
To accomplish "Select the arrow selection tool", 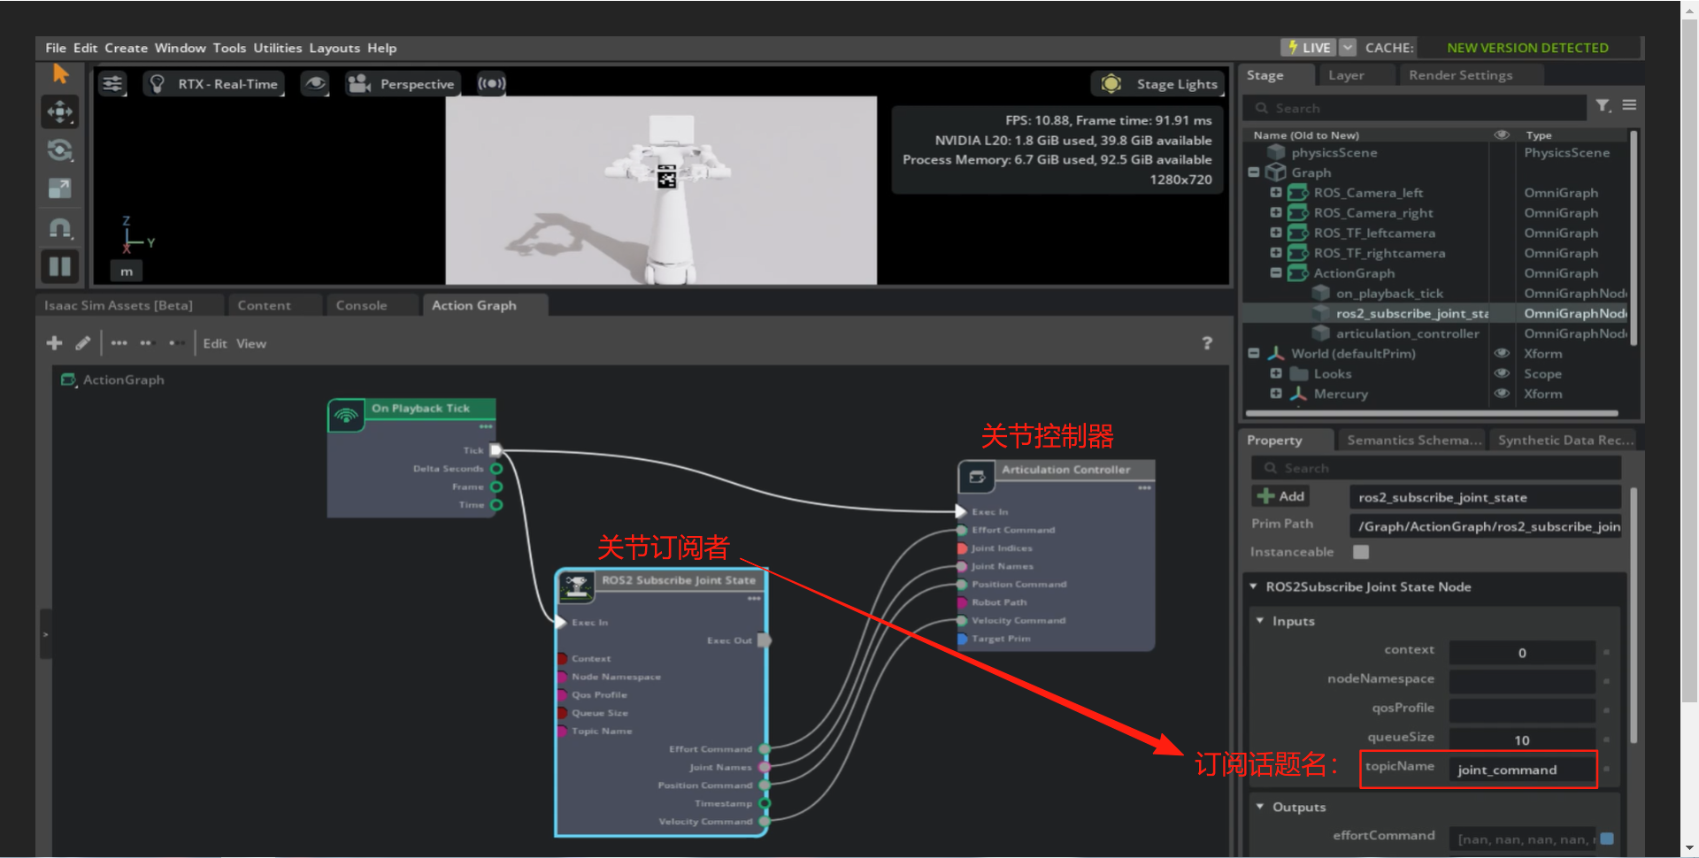I will [x=60, y=73].
